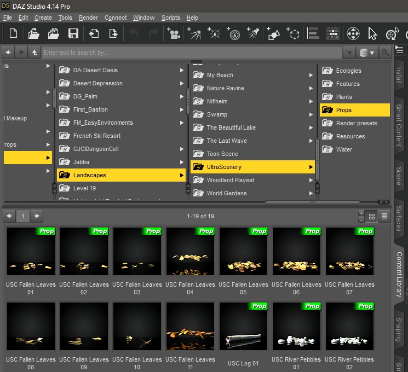
Task: Expand the Swamp folder arrow
Action: click(x=311, y=115)
